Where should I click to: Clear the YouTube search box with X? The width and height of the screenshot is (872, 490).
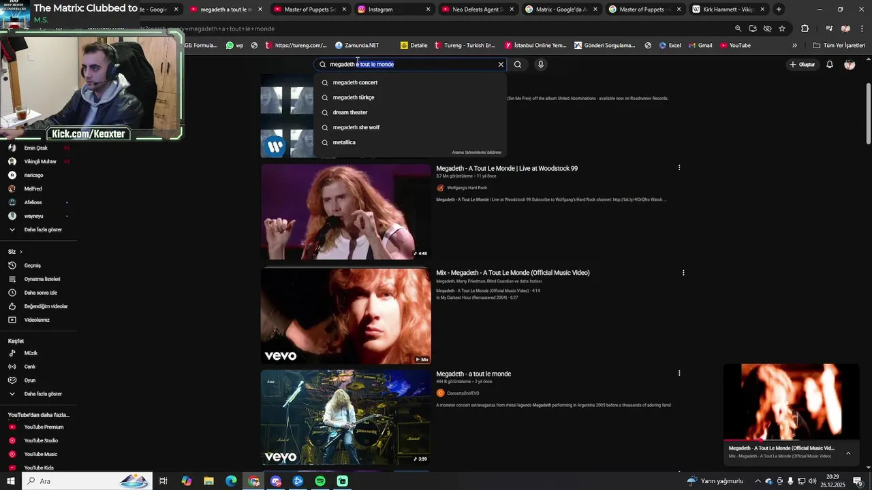coord(501,65)
